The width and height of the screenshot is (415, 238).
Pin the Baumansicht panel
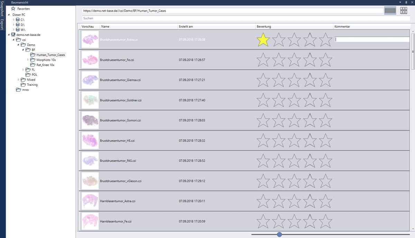point(406,2)
